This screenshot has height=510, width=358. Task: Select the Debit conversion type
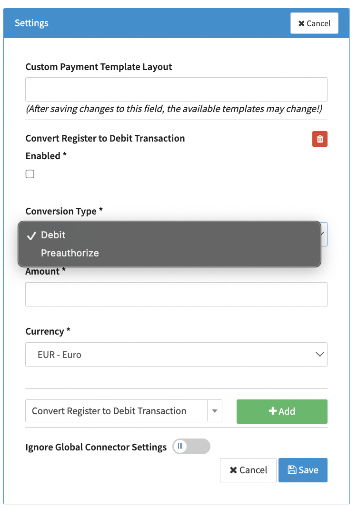[x=53, y=235]
